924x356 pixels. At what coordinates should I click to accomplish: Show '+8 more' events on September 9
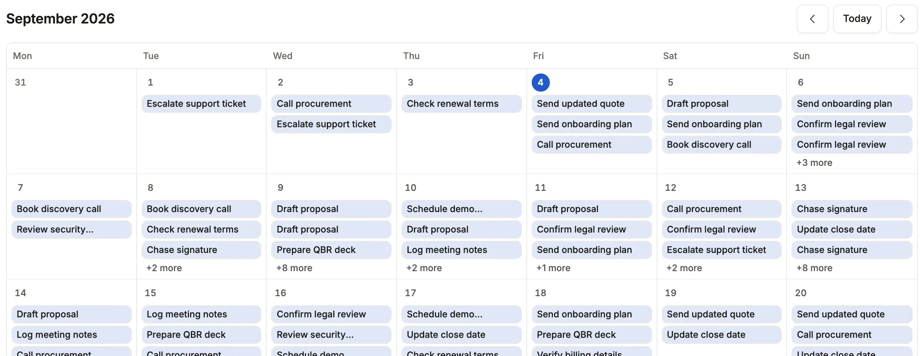[294, 268]
